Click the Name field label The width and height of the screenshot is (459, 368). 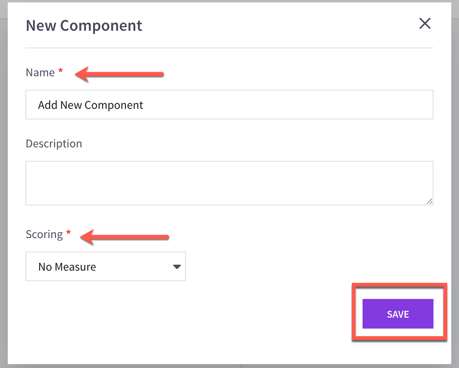pos(40,73)
